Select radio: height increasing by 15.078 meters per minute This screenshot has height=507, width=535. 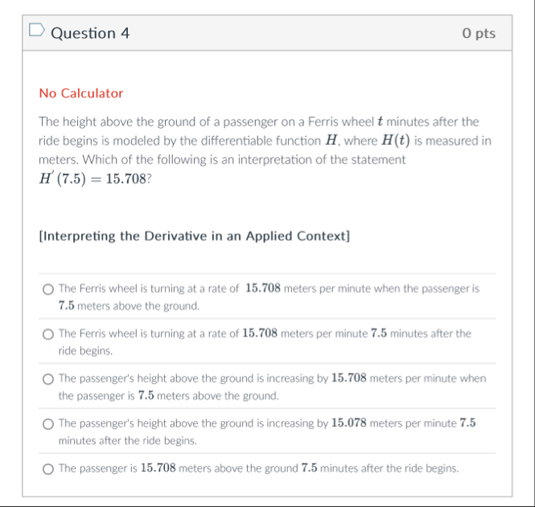point(48,423)
